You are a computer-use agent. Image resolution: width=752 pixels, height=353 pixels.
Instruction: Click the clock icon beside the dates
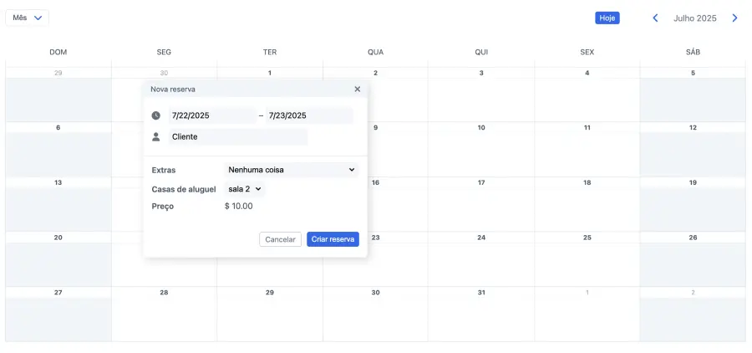156,115
